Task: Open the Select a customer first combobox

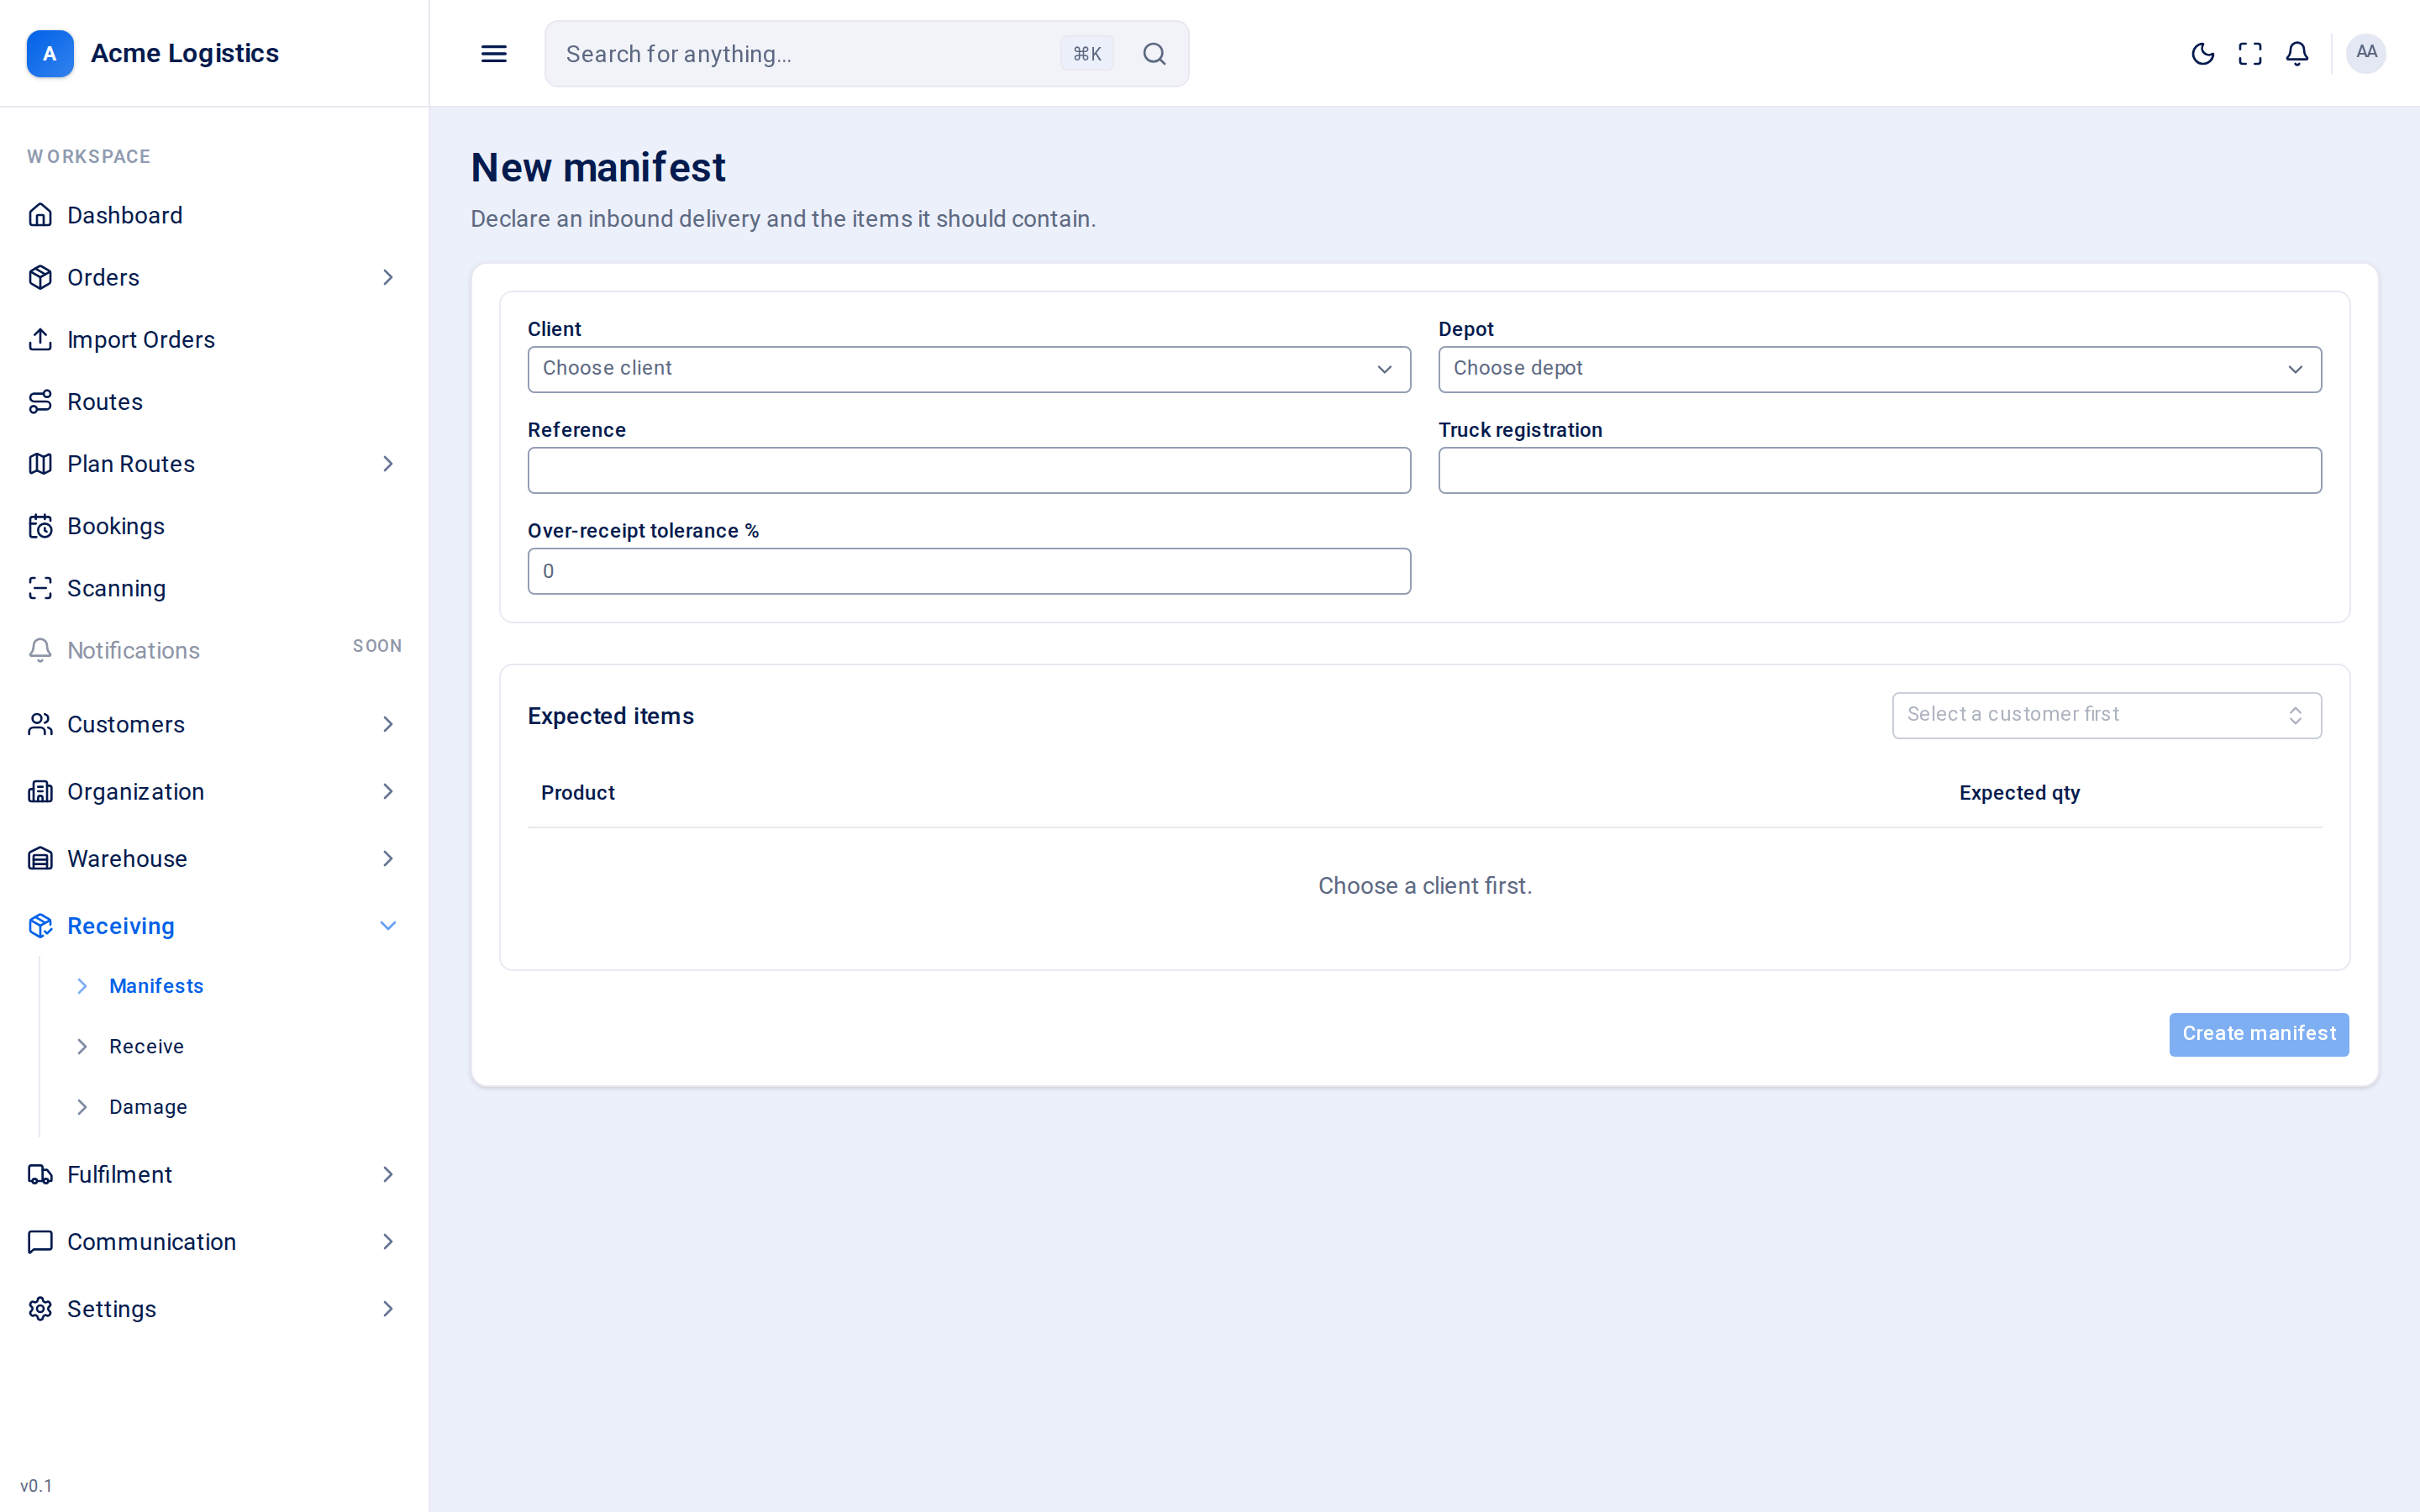Action: (2106, 715)
